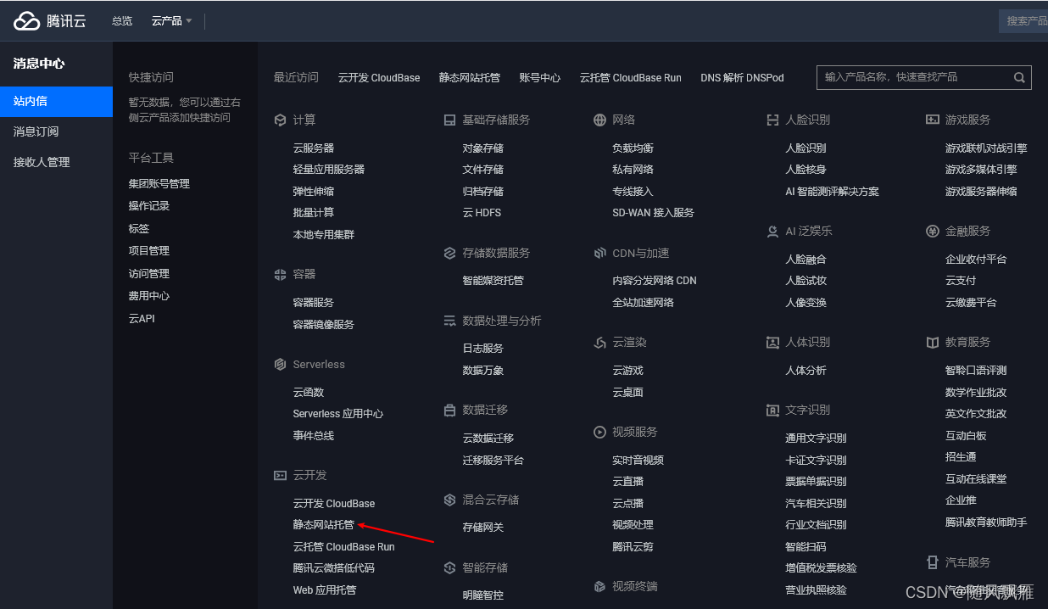Click the 云渲染 category icon
The width and height of the screenshot is (1048, 609).
pyautogui.click(x=601, y=342)
